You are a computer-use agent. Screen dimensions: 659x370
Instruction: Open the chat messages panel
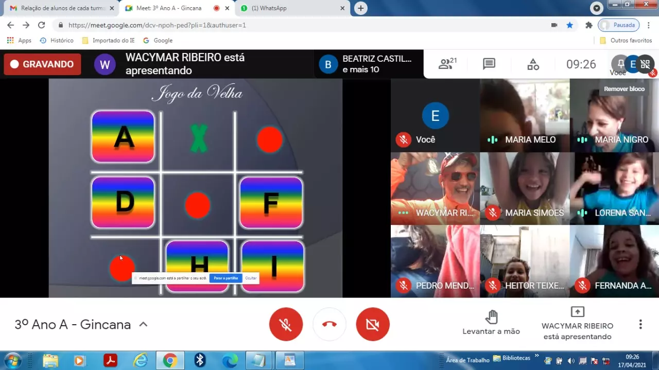(x=489, y=64)
